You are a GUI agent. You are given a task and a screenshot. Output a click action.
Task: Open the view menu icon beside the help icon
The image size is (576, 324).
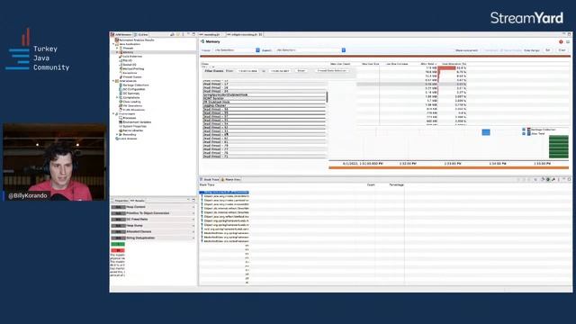pos(568,42)
